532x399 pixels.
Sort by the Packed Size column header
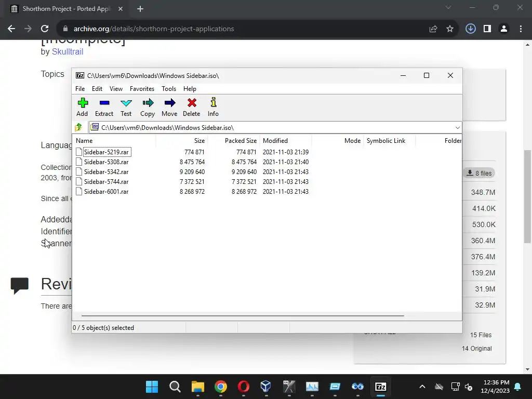coord(233,140)
